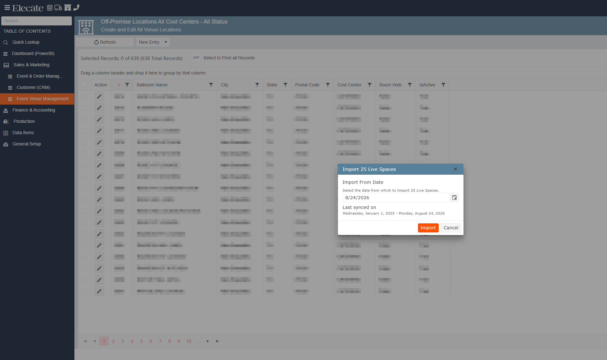The image size is (607, 360).
Task: Click the Cancel button in dialog
Action: tap(451, 228)
